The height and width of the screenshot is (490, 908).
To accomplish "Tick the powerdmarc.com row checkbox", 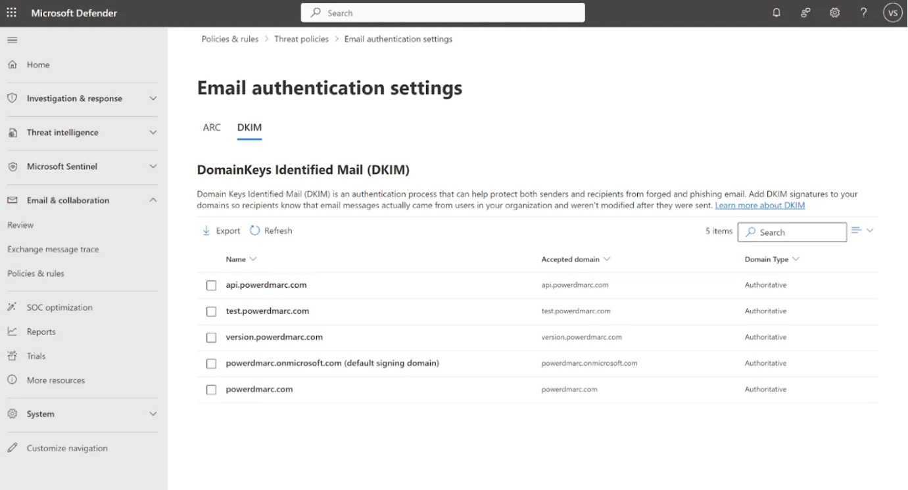I will pos(211,390).
